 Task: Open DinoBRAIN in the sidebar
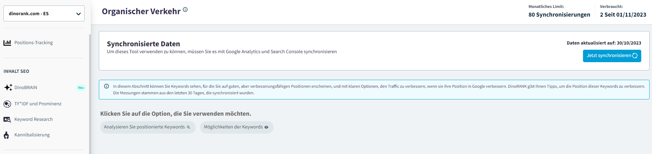[x=26, y=88]
